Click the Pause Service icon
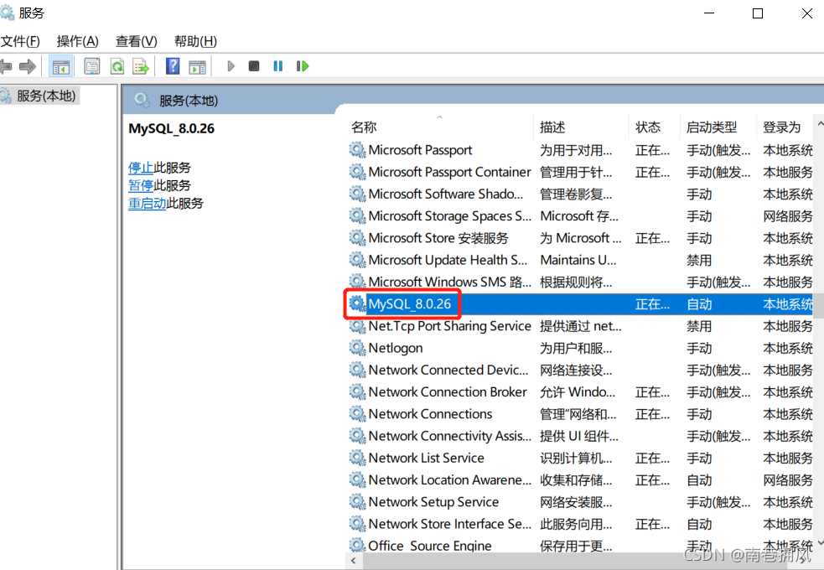824x570 pixels. tap(278, 66)
